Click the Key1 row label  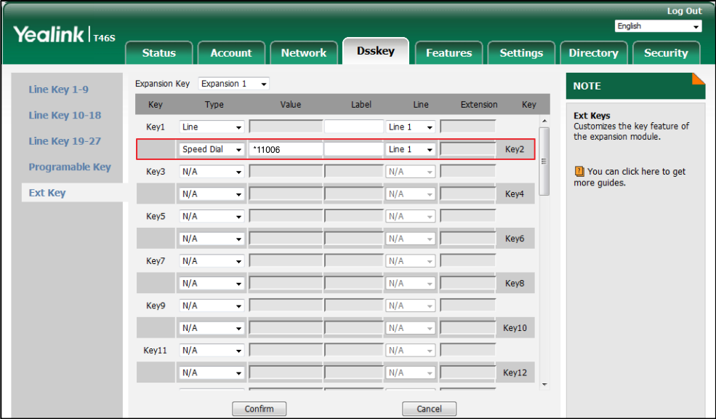(156, 127)
